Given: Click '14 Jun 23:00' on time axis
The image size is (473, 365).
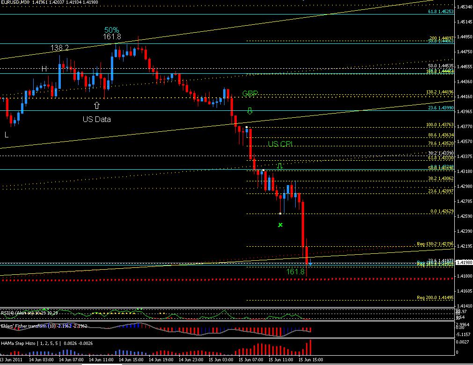Looking at the screenshot, I should tap(190, 359).
